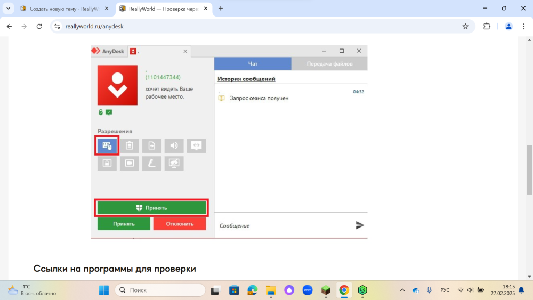Toggle the privacy mode crossed-monitor permission
533x300 pixels.
click(x=174, y=164)
